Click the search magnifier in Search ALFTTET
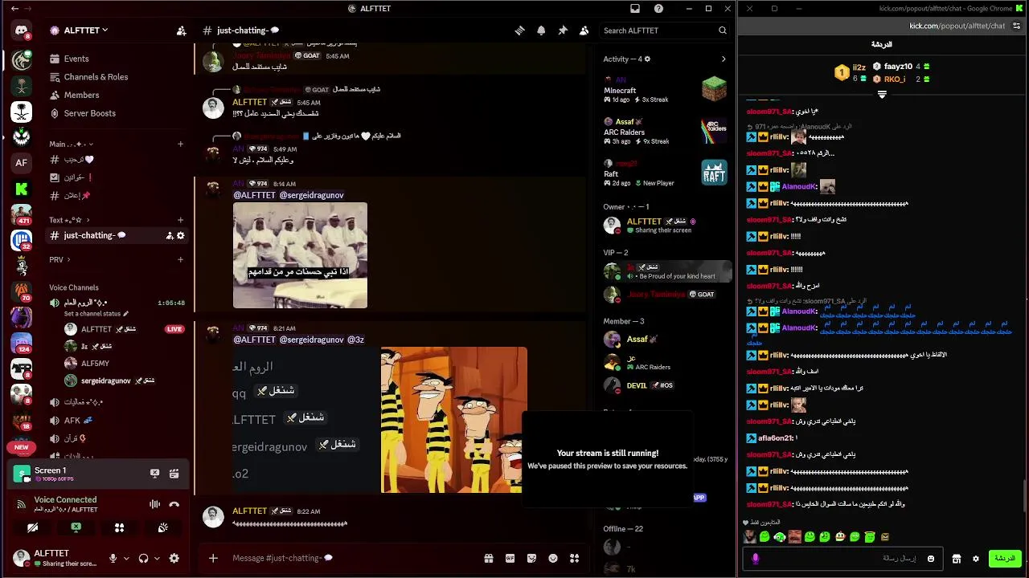Screen dimensions: 1029x578 click(722, 31)
